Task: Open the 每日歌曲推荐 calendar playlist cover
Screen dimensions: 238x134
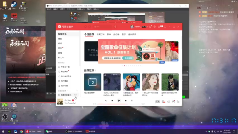Action: pos(93,82)
